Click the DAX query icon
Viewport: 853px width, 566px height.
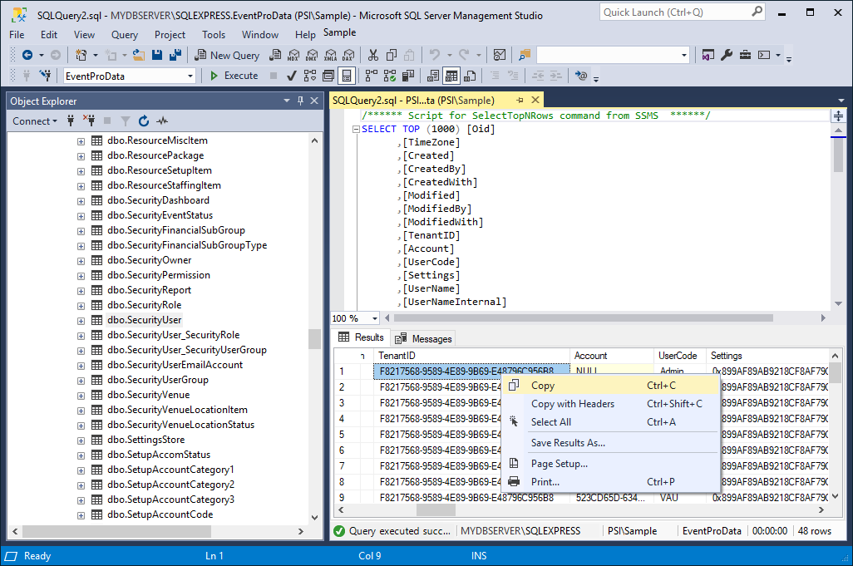coord(348,55)
